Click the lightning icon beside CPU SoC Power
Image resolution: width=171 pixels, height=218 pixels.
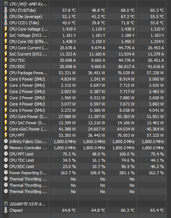point(6,123)
